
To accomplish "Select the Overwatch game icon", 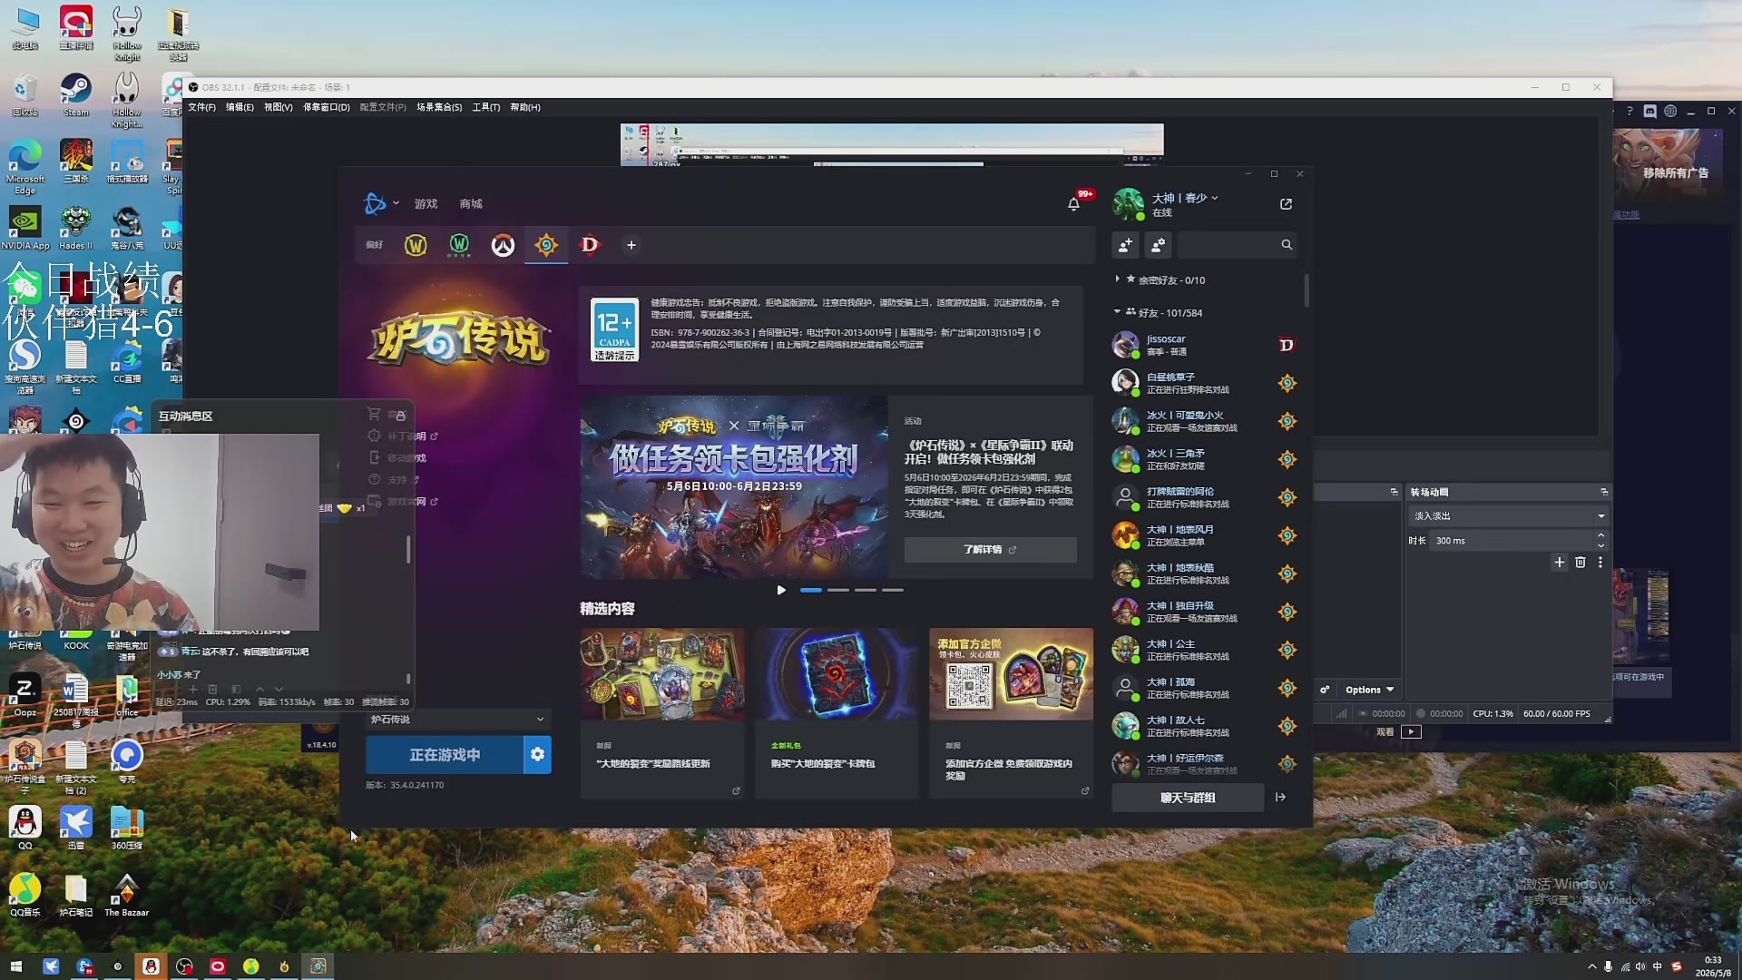I will (x=503, y=245).
